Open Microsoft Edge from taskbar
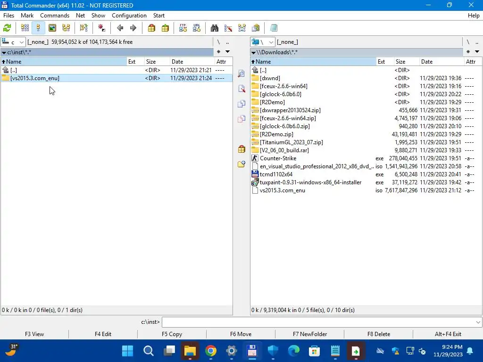483x362 pixels. pos(293,351)
